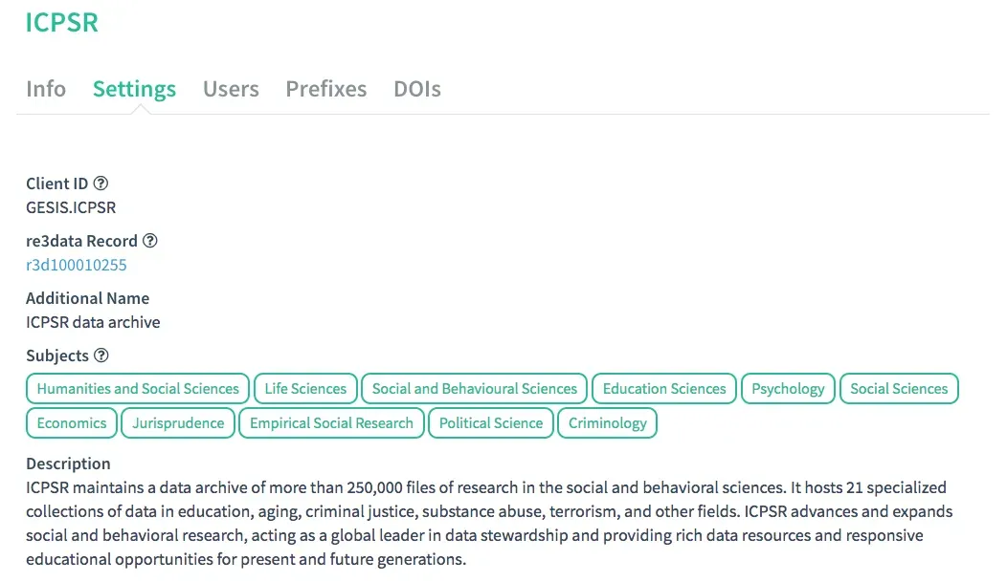Click the Jurisprudence subject tag
This screenshot has width=1007, height=582.
(178, 423)
